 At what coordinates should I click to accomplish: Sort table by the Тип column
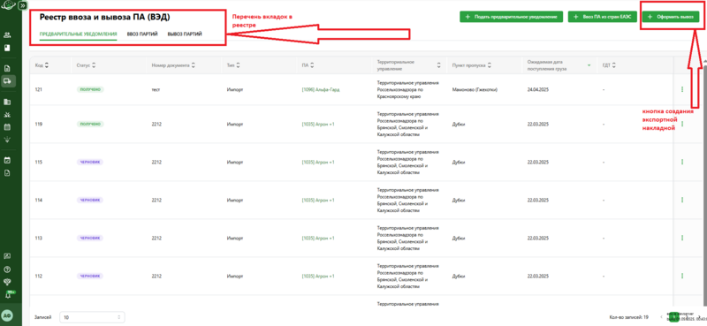pyautogui.click(x=238, y=65)
